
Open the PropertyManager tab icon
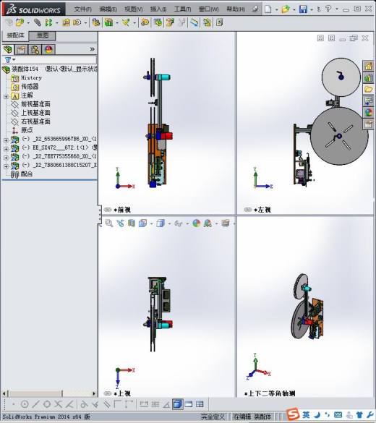point(21,50)
